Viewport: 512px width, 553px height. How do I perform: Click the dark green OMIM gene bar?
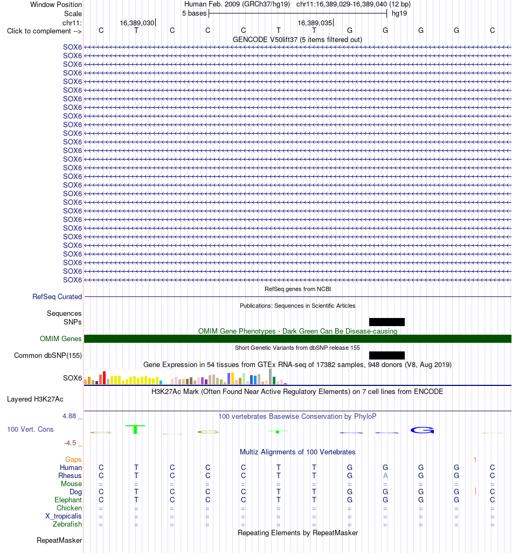coord(297,338)
